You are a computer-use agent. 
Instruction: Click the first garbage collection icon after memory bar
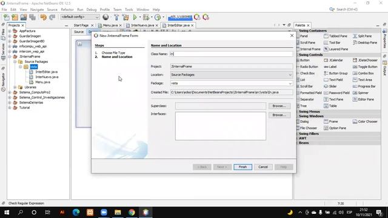(197, 17)
